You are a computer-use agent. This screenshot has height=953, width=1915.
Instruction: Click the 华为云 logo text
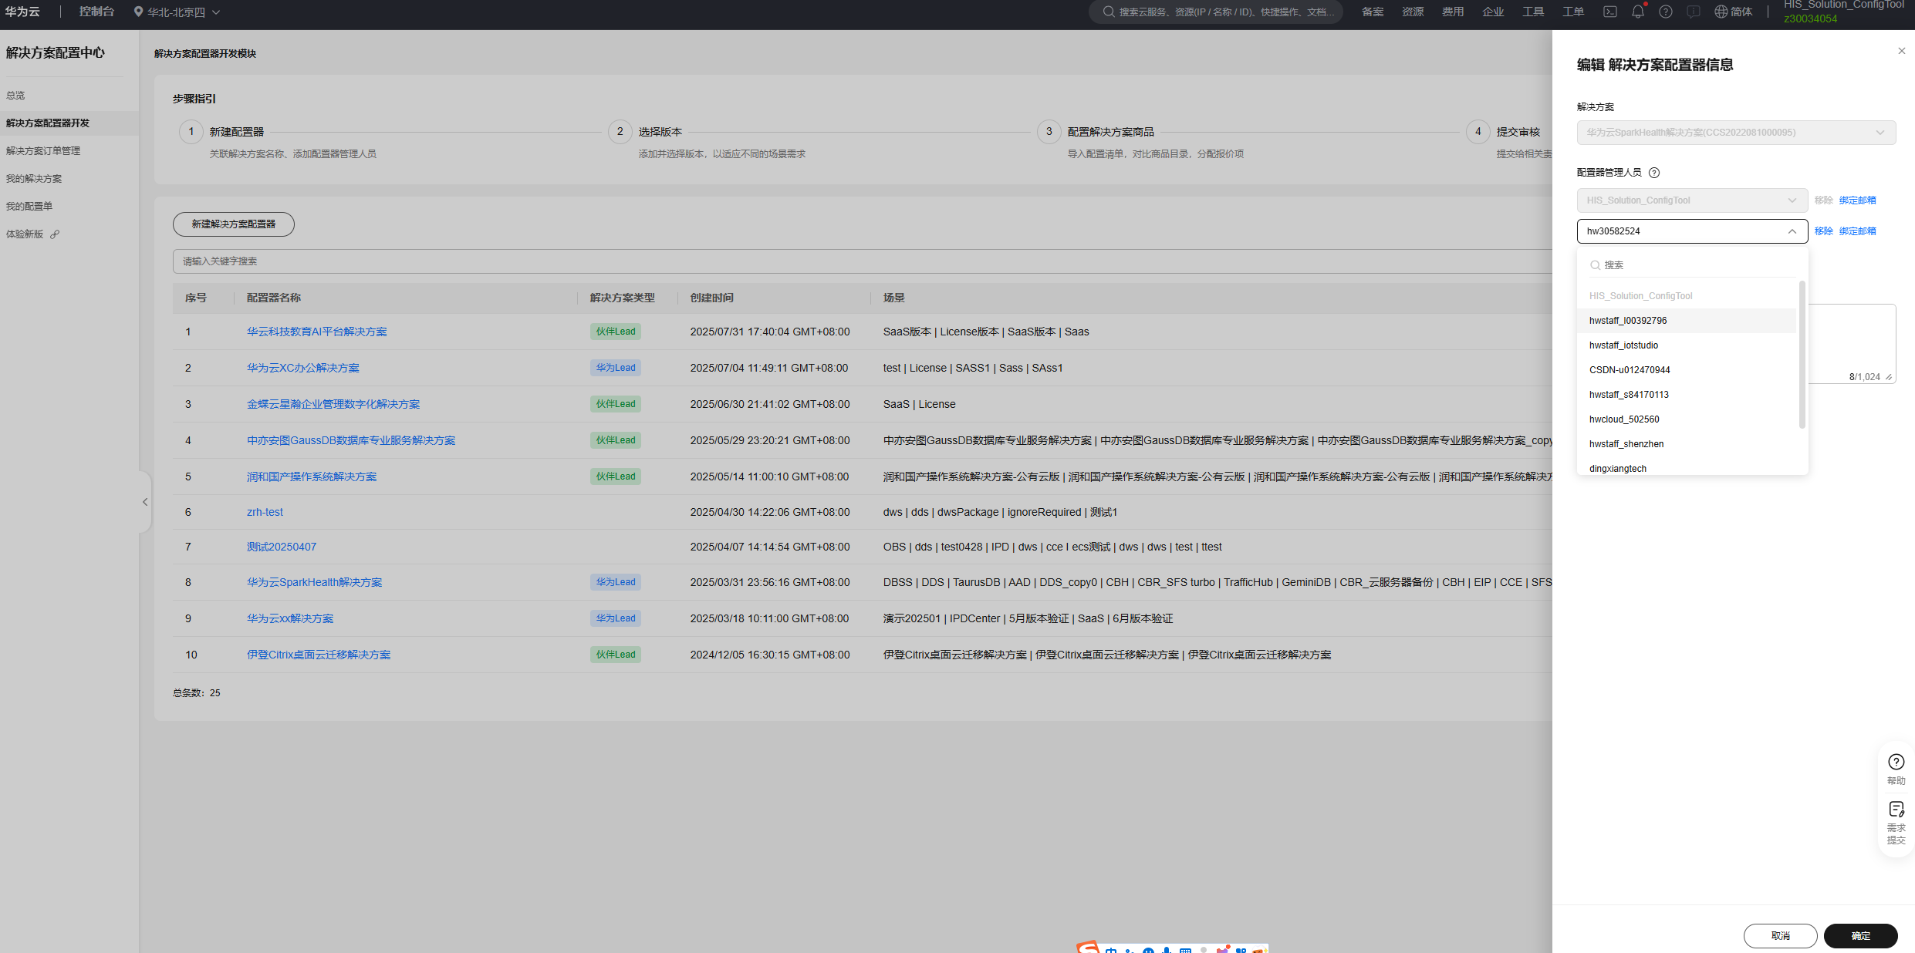pyautogui.click(x=22, y=12)
